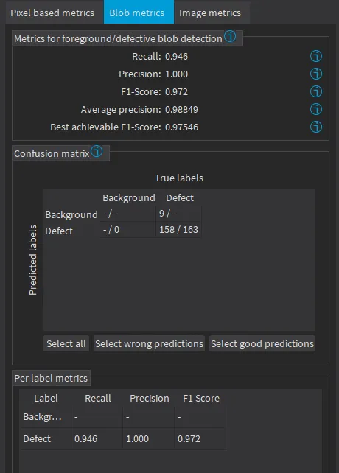The width and height of the screenshot is (339, 473).
Task: Click Precision column header in per label table
Action: pos(150,398)
